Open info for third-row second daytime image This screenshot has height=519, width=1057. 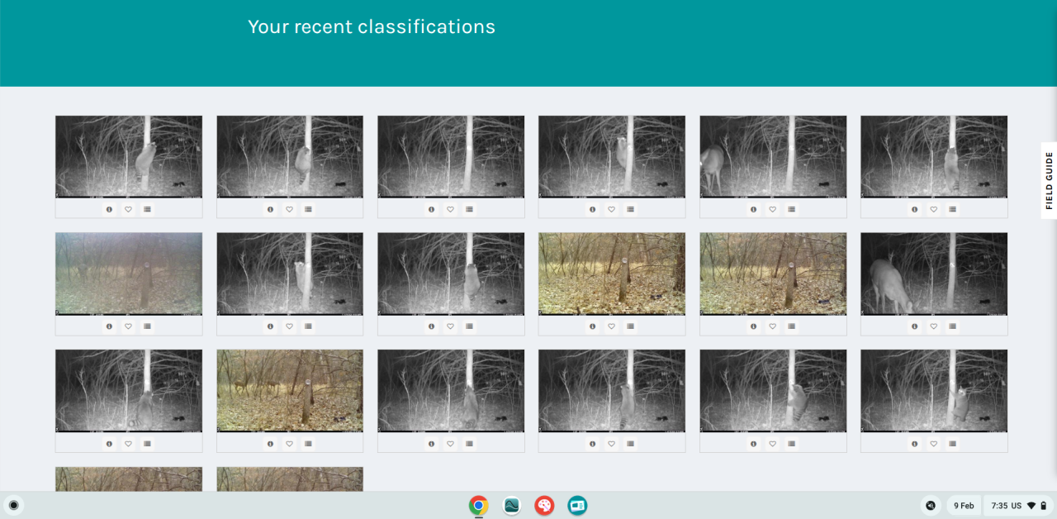coord(270,444)
